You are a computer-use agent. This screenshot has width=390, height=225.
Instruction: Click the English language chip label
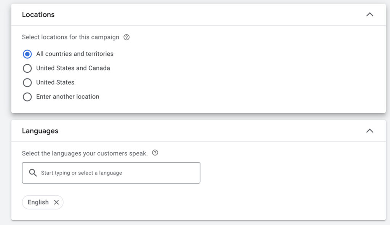point(38,202)
